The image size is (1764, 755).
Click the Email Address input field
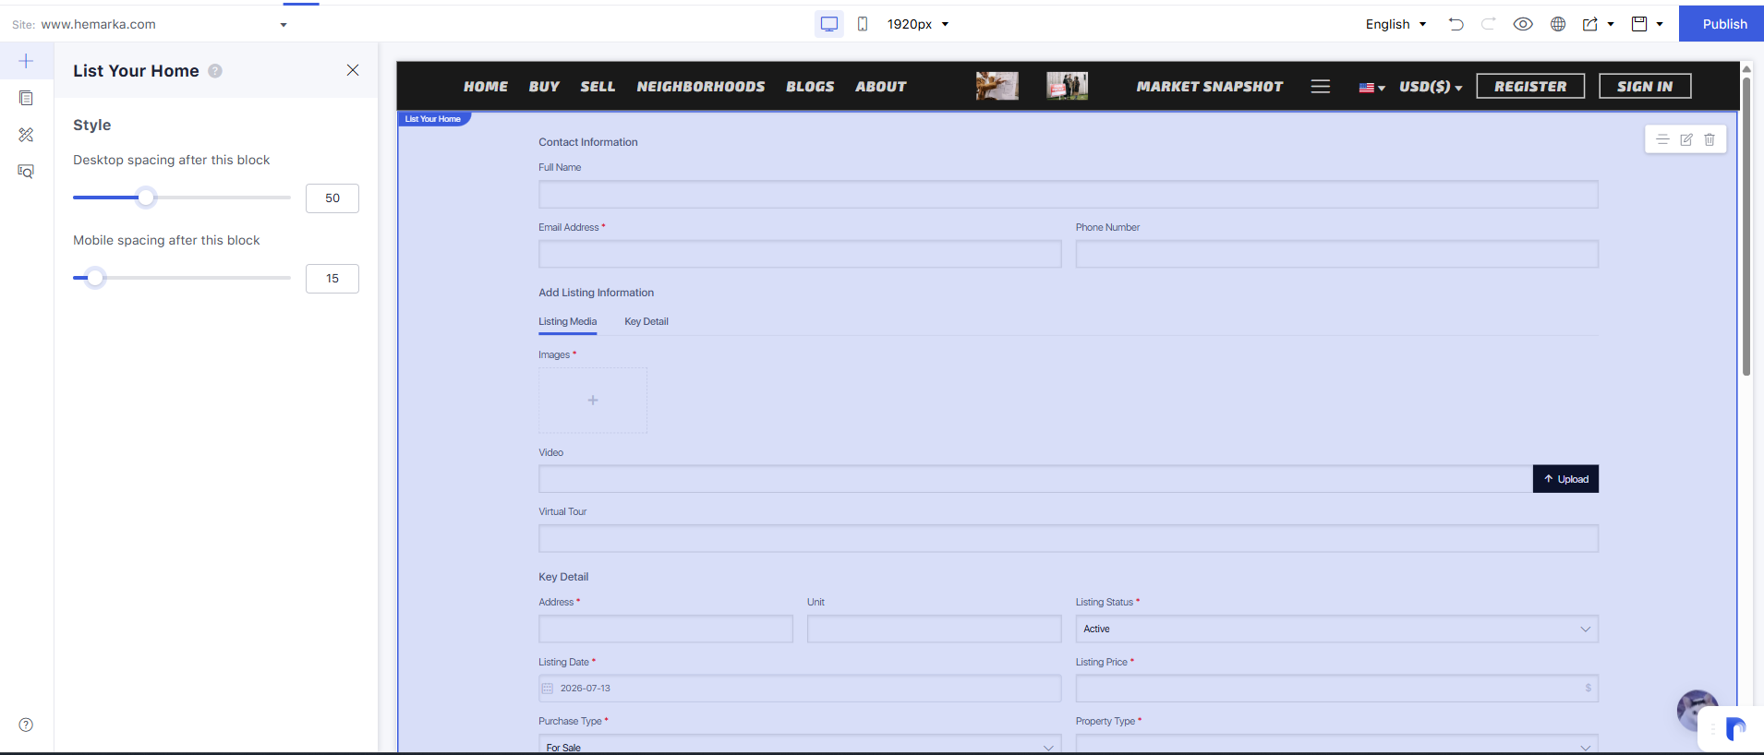(x=800, y=255)
